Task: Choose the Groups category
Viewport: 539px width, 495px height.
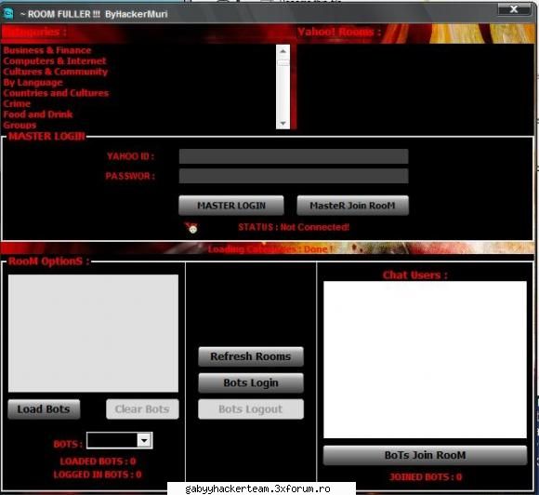Action: pyautogui.click(x=20, y=125)
